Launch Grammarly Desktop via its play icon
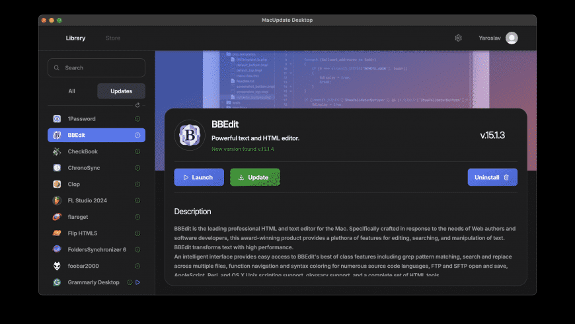 (x=138, y=282)
